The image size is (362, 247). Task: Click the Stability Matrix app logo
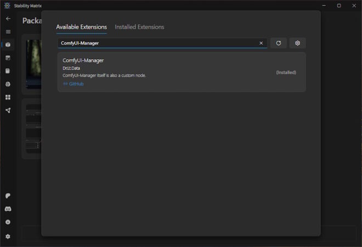7,5
